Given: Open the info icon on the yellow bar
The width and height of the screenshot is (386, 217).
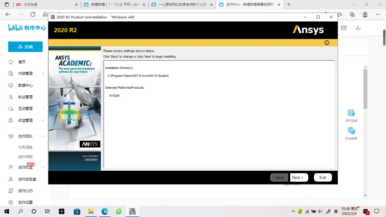Looking at the screenshot, I should (x=327, y=43).
